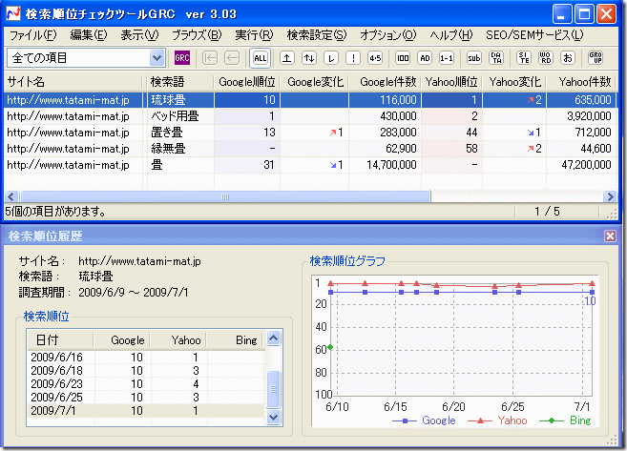The image size is (627, 451).
Task: Click the 1-1 toolbar icon
Action: [x=446, y=58]
